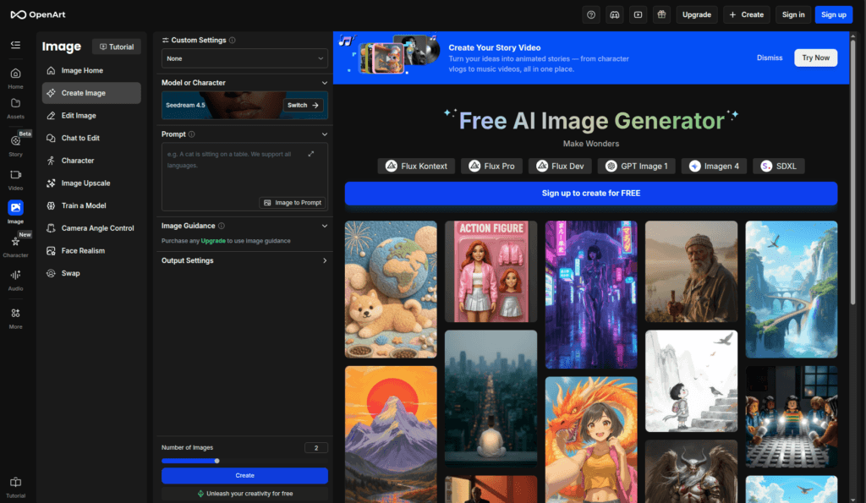Go to Image Home
Screen dimensions: 866x503
(x=91, y=71)
